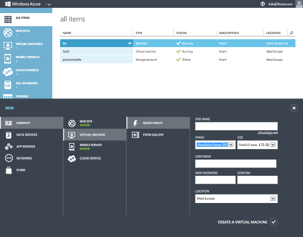The image size is (303, 237).
Task: Select Quick Create
Action: [158, 123]
